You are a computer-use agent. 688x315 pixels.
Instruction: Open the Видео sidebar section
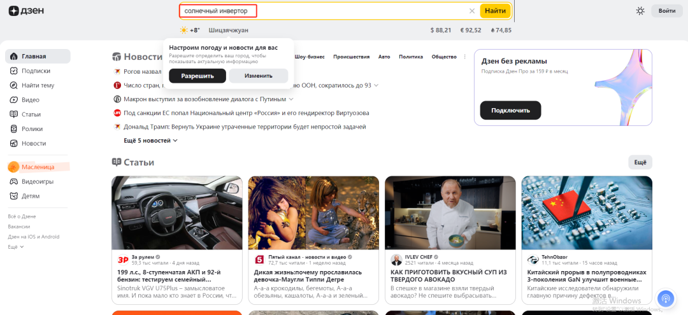30,100
